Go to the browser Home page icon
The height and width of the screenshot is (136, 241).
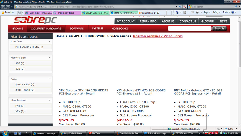(x=177, y=12)
